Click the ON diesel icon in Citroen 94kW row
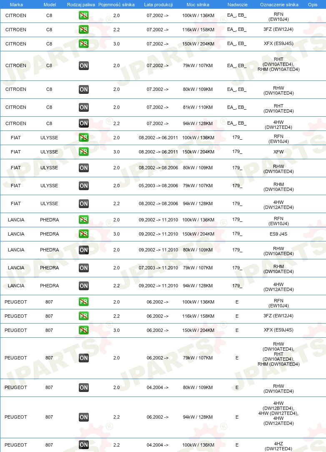The height and width of the screenshot is (452, 326). tap(84, 123)
